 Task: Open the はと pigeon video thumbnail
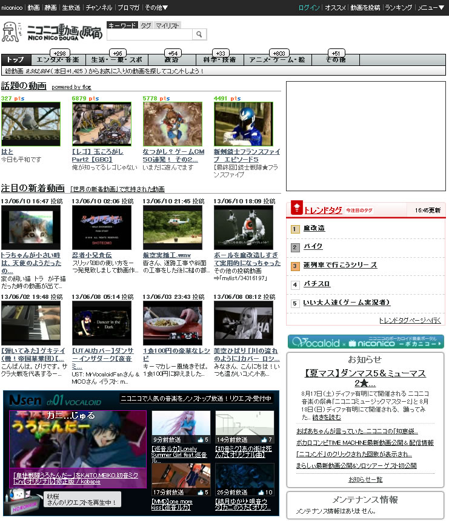pyautogui.click(x=31, y=124)
